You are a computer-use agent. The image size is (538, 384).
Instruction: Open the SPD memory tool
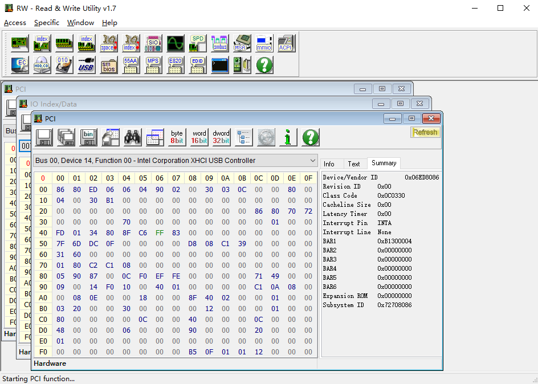pos(197,43)
